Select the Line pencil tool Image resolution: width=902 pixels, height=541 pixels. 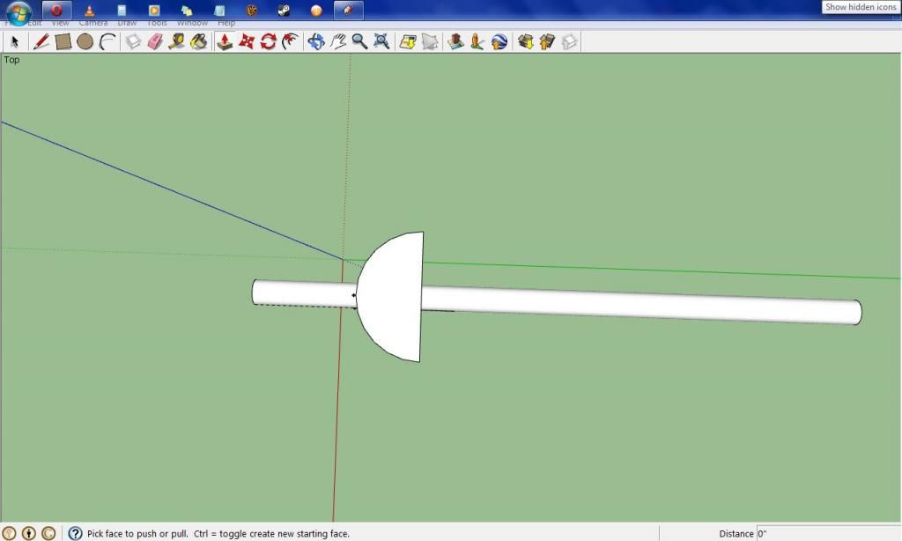[x=41, y=41]
